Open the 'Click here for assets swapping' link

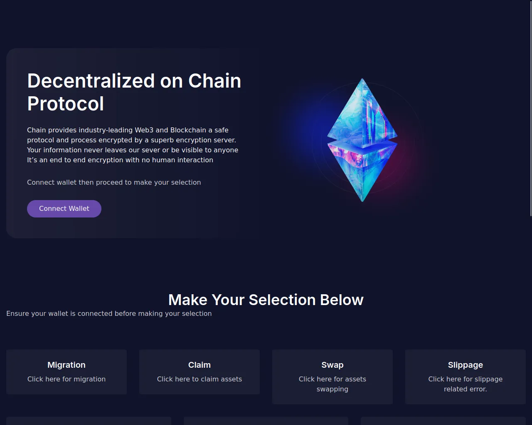tap(332, 384)
